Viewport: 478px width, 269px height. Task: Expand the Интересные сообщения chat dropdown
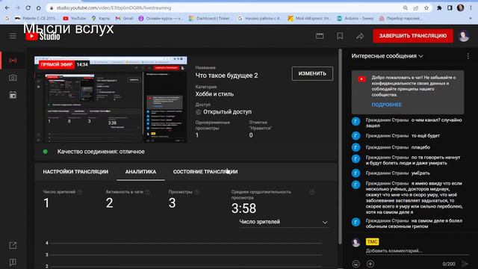[x=387, y=56]
